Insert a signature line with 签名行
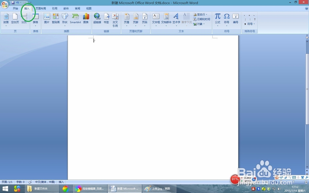 coord(200,15)
